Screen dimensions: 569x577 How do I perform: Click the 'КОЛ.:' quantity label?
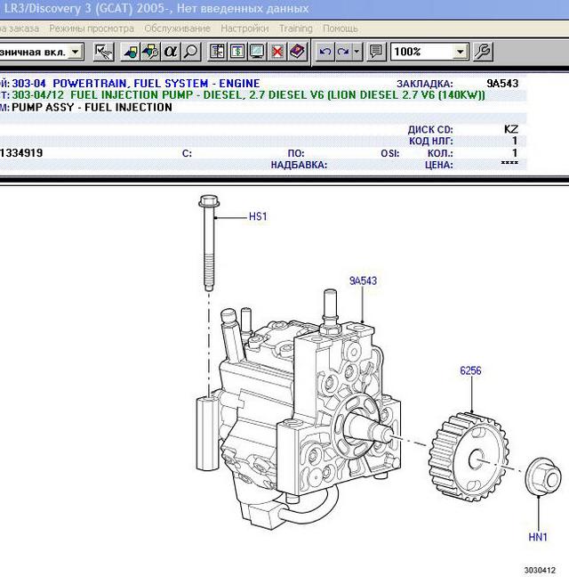[x=440, y=153]
